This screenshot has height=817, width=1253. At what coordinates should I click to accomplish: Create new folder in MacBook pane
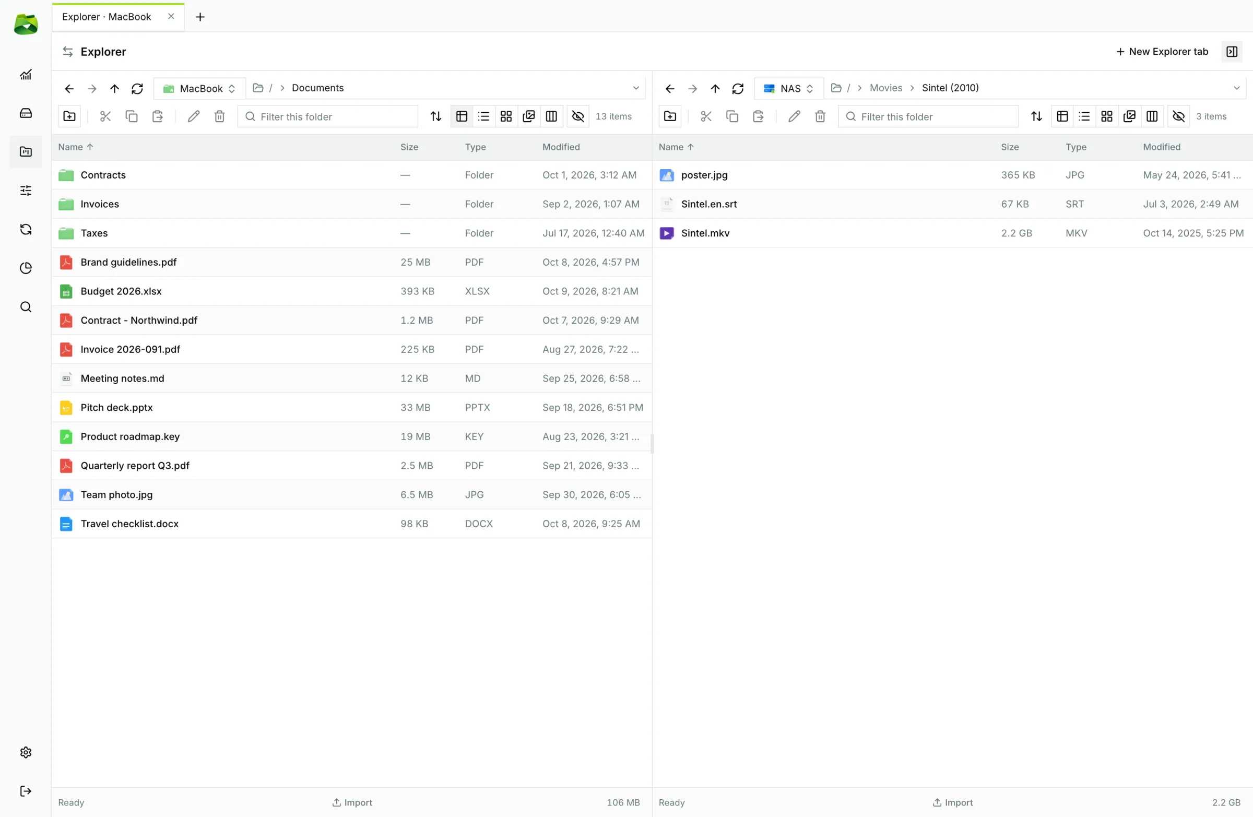pos(69,116)
